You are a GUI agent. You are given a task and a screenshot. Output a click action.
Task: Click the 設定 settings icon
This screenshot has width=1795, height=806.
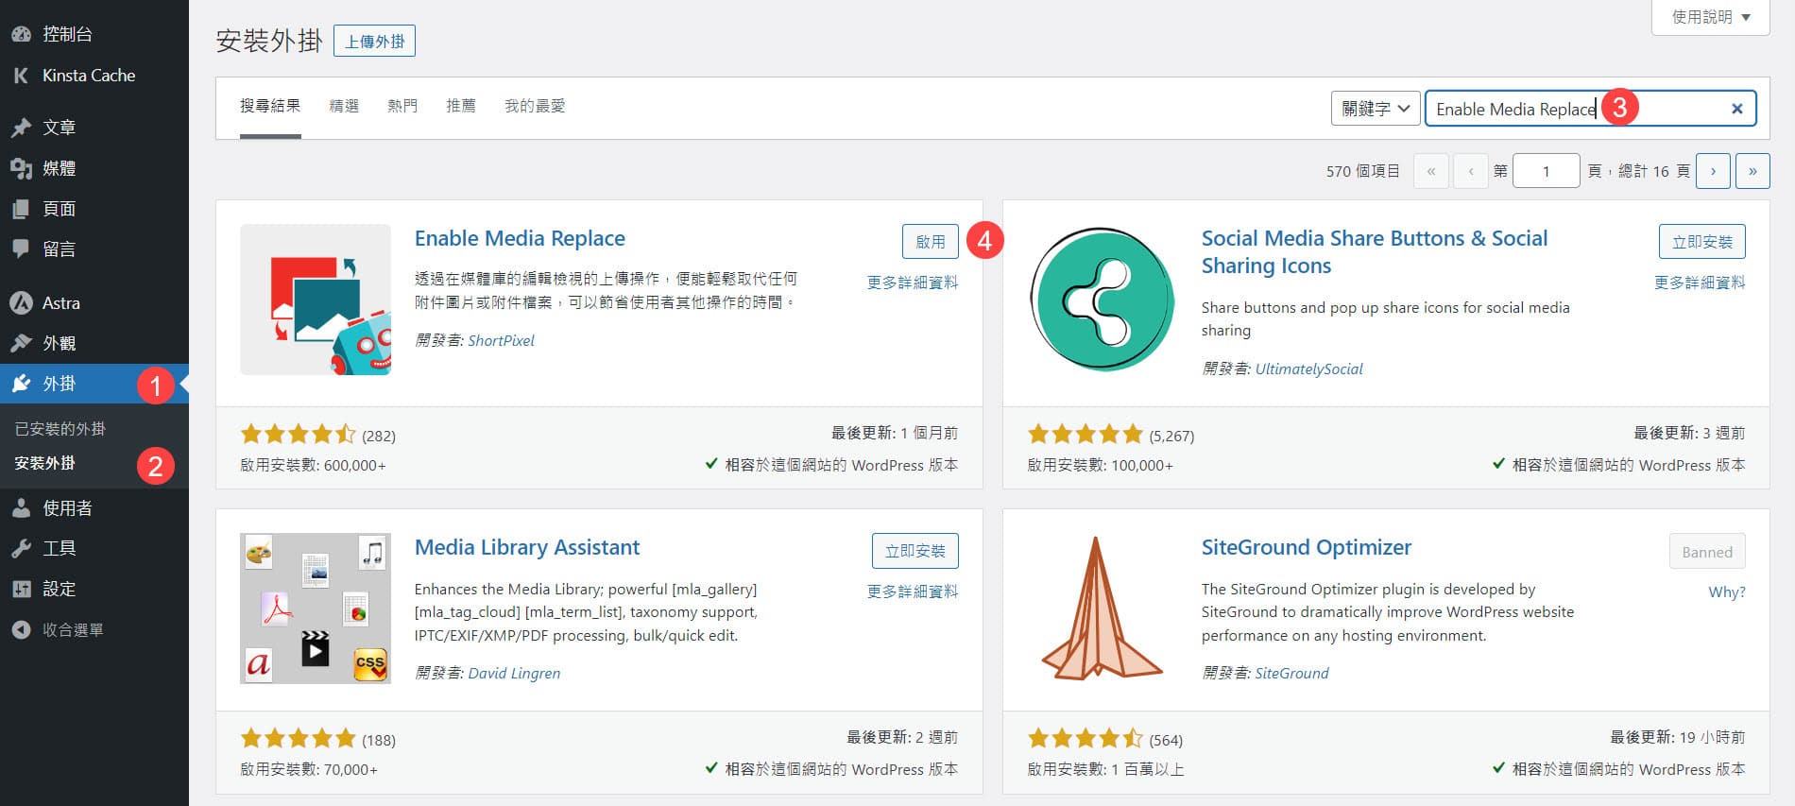click(x=21, y=589)
